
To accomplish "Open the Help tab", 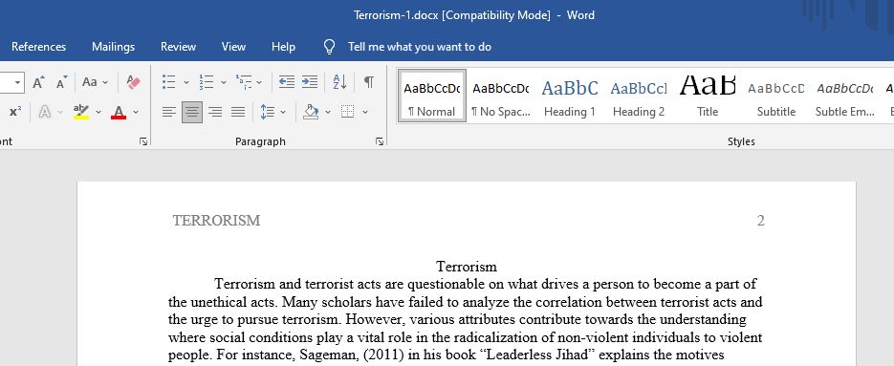I will (283, 47).
